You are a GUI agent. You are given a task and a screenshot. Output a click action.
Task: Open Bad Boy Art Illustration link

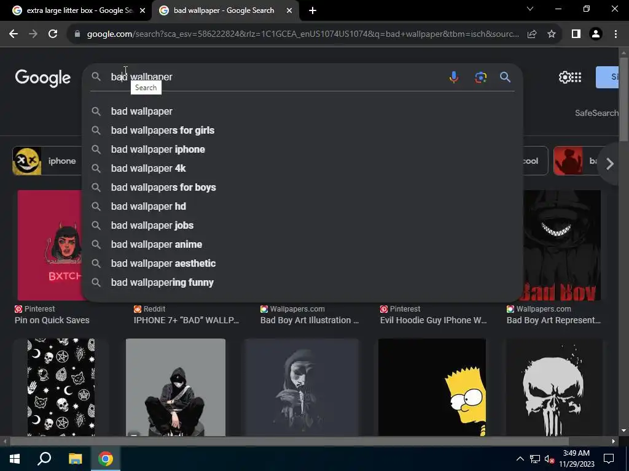(310, 320)
